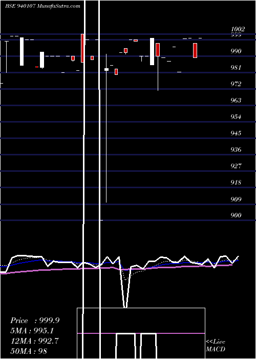Screen dimensions: 256x359
Task: Click the 945 price axis label
Action: [x=236, y=133]
